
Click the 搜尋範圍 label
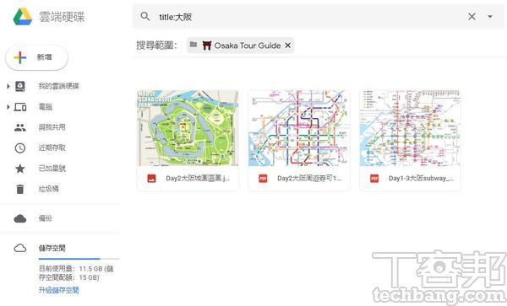156,46
